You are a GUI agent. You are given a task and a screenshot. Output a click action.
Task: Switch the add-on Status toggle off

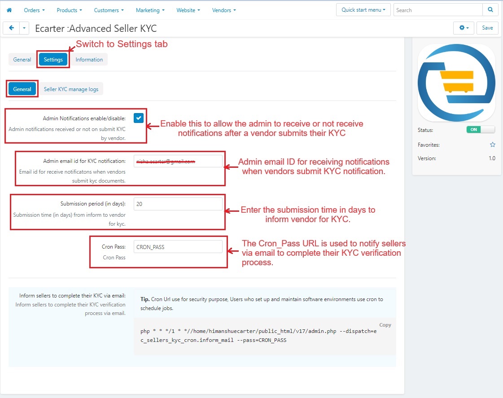(481, 130)
